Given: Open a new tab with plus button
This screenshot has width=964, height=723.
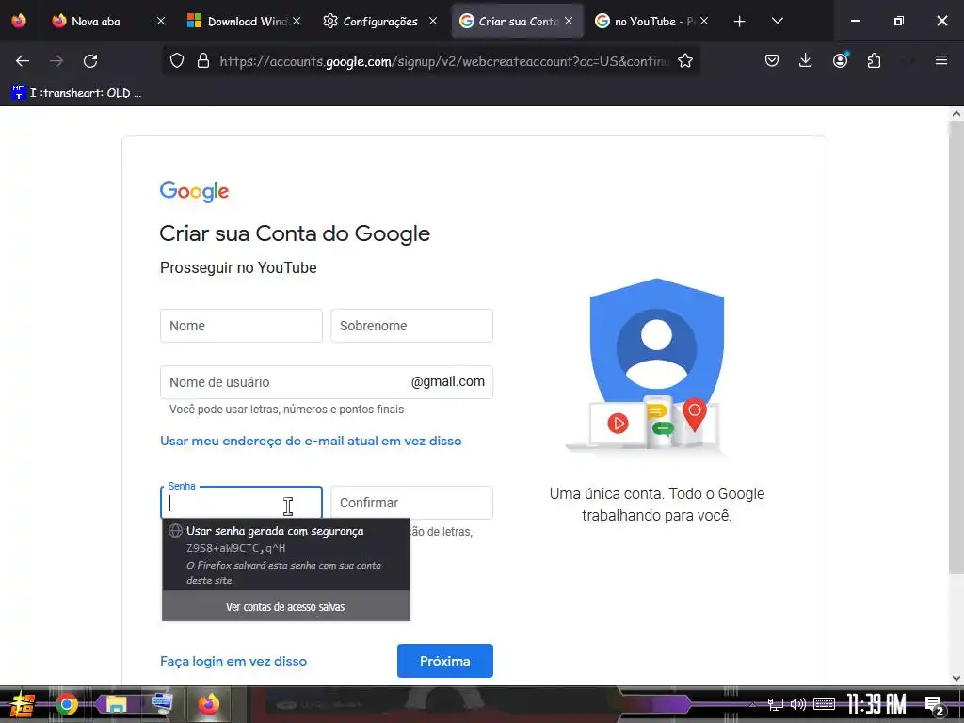Looking at the screenshot, I should click(x=739, y=22).
